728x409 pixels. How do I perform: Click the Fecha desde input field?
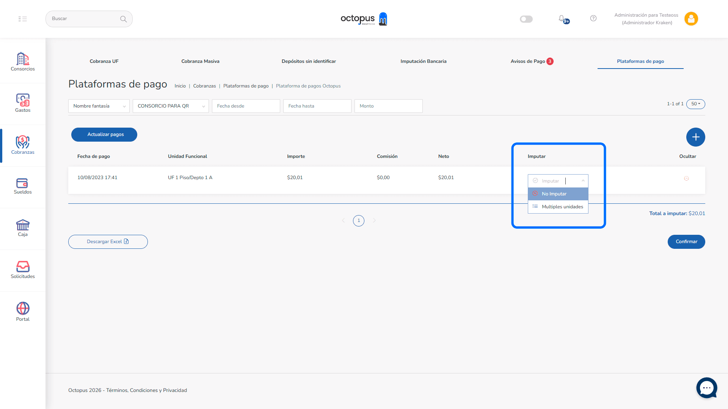(x=246, y=106)
